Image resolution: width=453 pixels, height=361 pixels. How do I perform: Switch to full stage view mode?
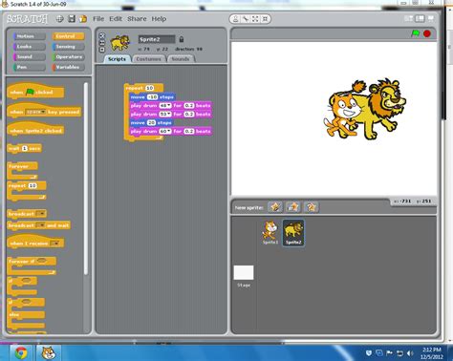coord(420,19)
